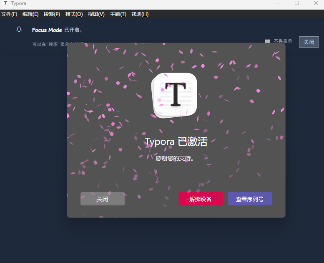Open the 段落(P) menu
Viewport: 324px width, 263px height.
pos(52,14)
